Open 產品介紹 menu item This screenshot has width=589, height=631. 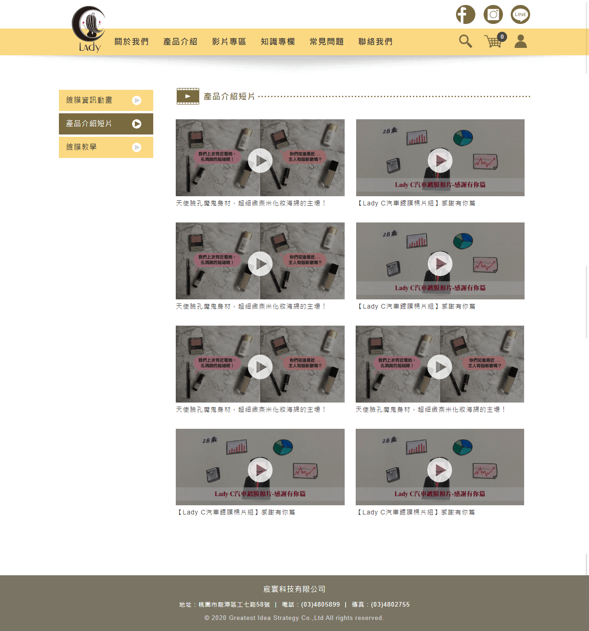pyautogui.click(x=180, y=42)
